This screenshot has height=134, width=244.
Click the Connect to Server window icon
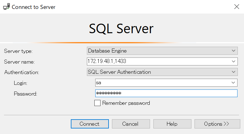pos(6,7)
